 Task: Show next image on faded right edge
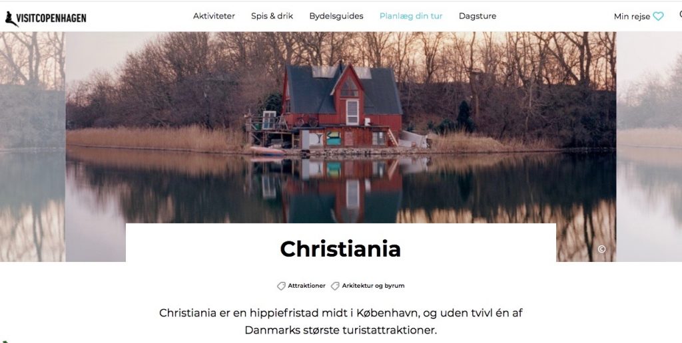coord(649,147)
